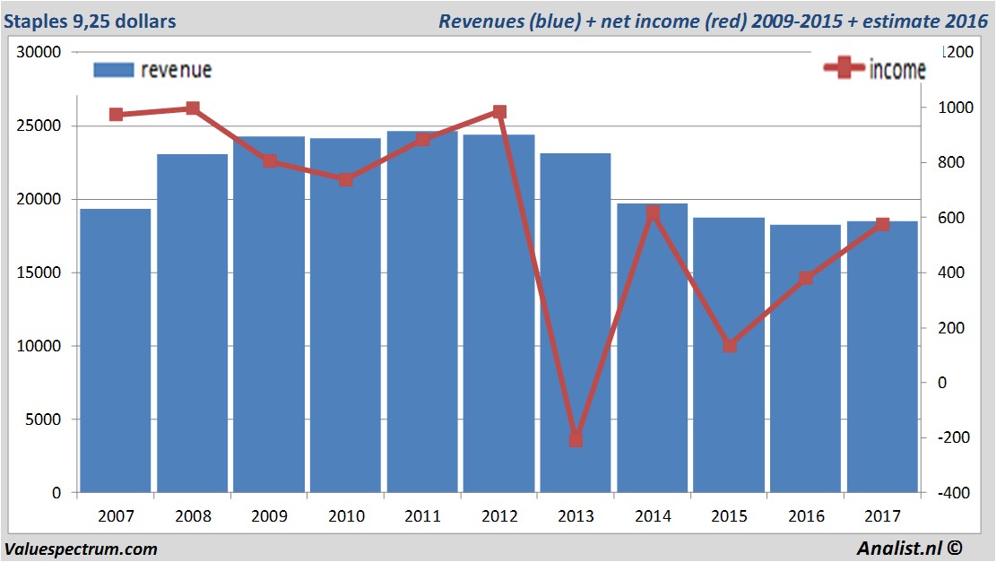Click the revenue axis label 0

[56, 493]
